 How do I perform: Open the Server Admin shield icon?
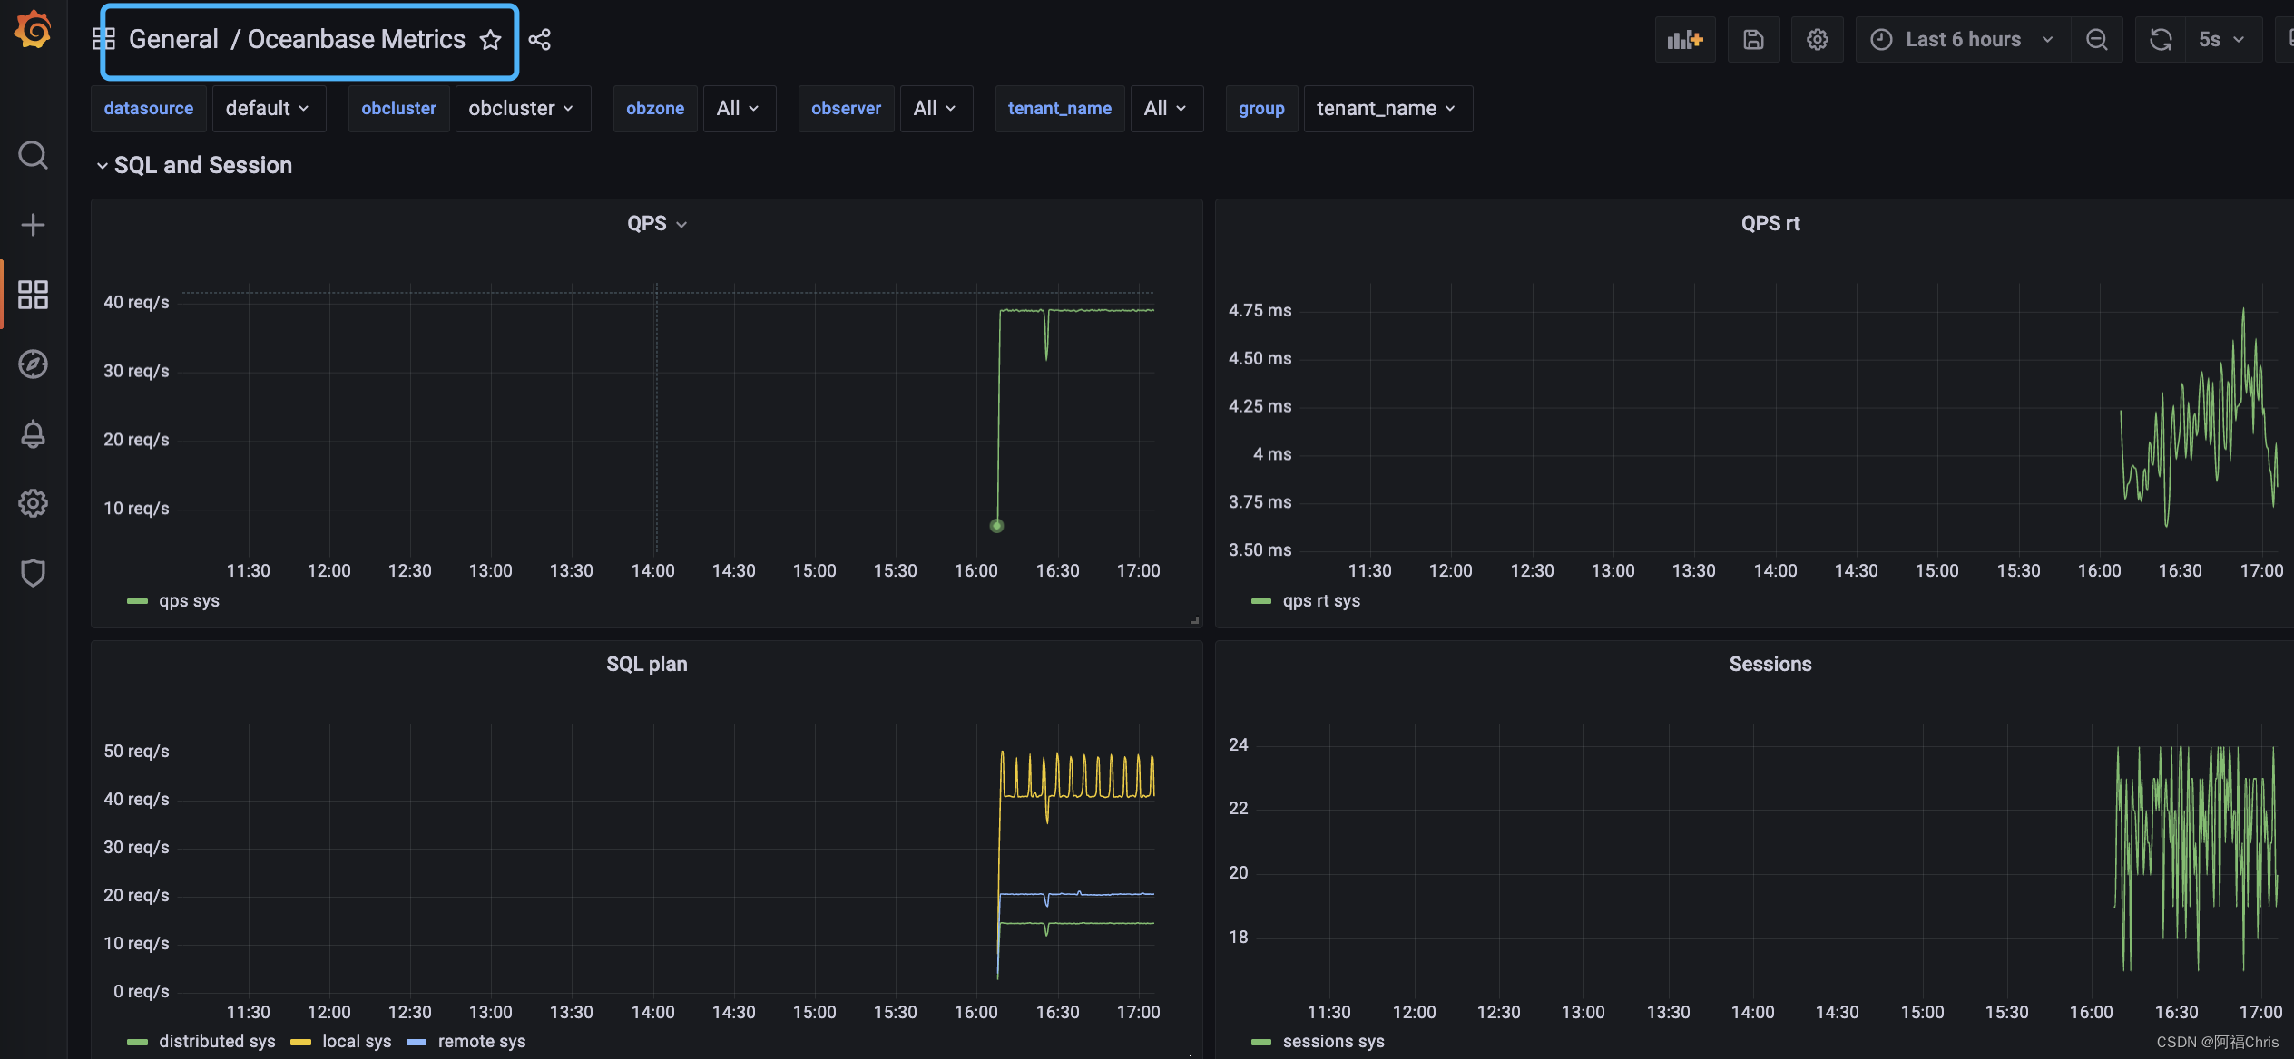tap(33, 573)
